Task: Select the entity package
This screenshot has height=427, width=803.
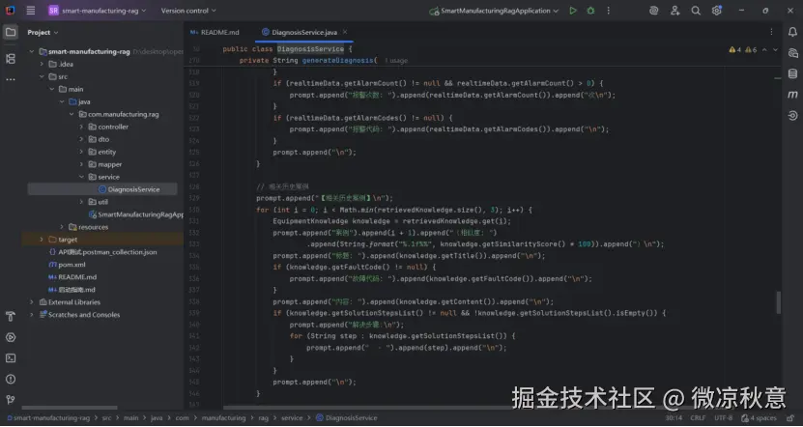Action: 101,152
